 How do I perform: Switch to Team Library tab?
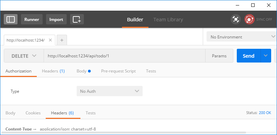168,20
